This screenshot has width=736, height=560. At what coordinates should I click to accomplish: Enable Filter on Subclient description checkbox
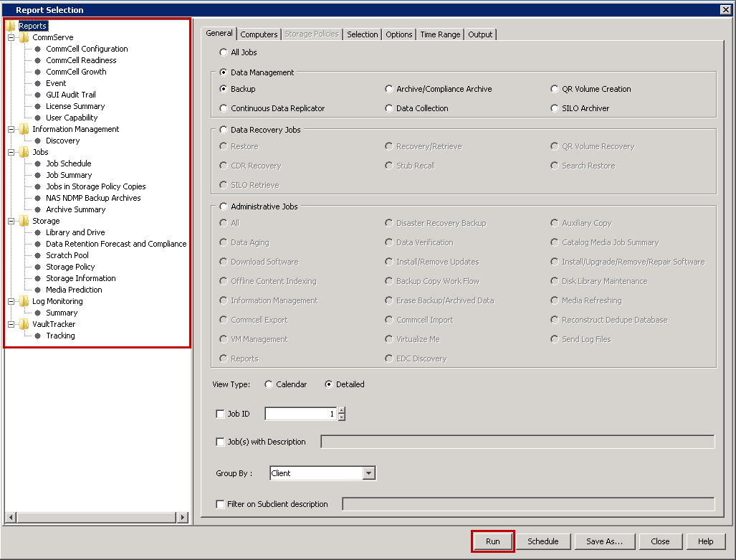[x=220, y=504]
